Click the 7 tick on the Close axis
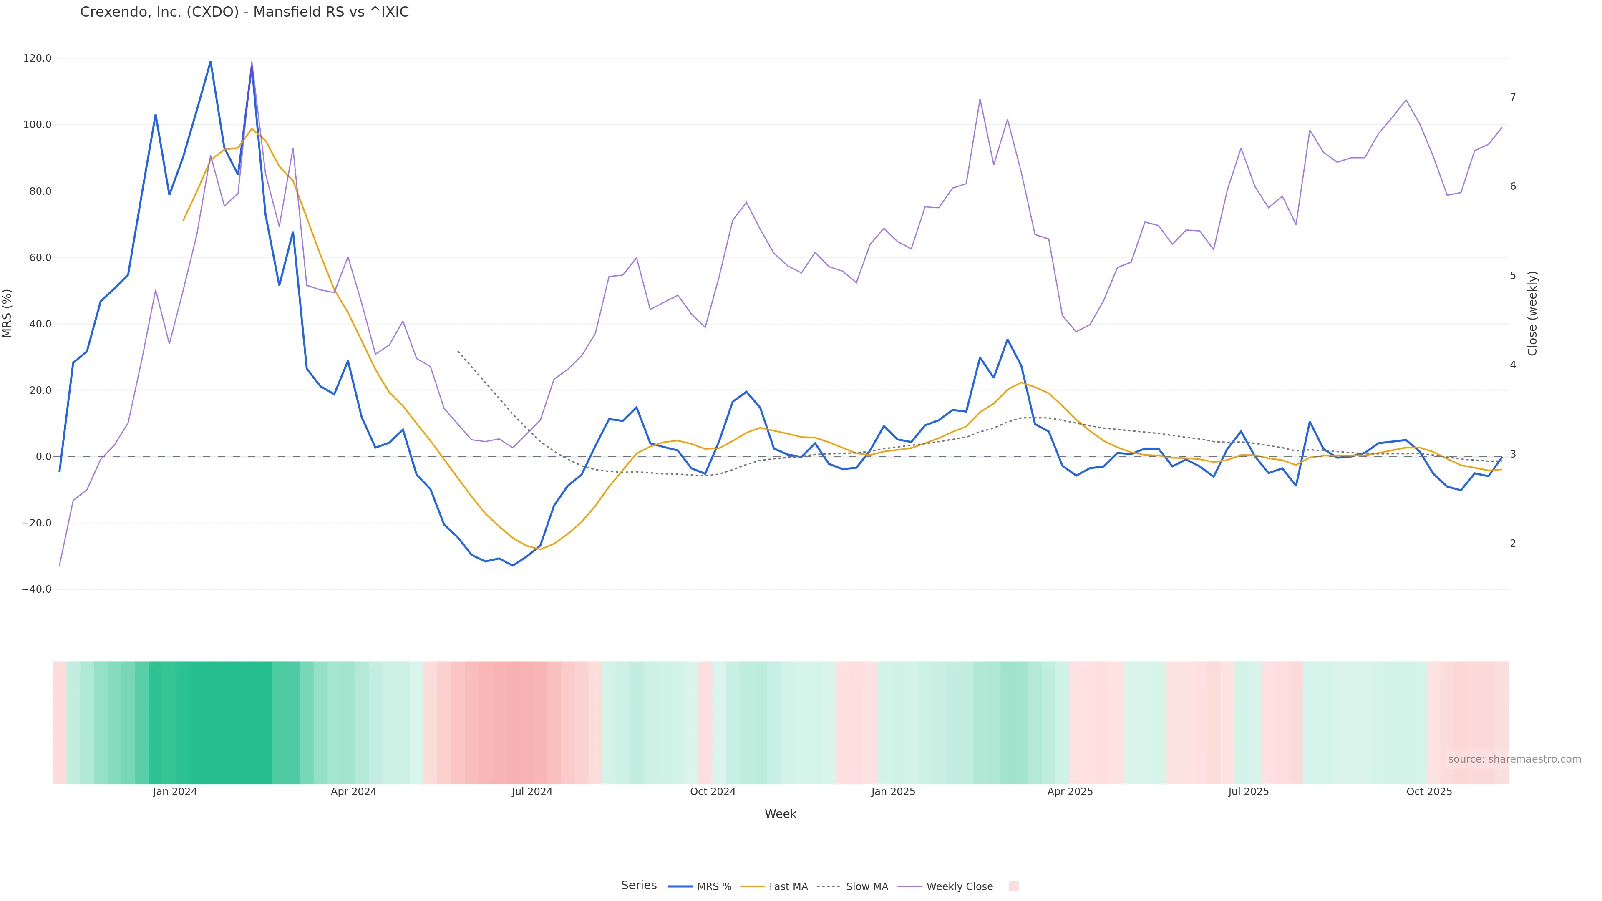 coord(1513,97)
